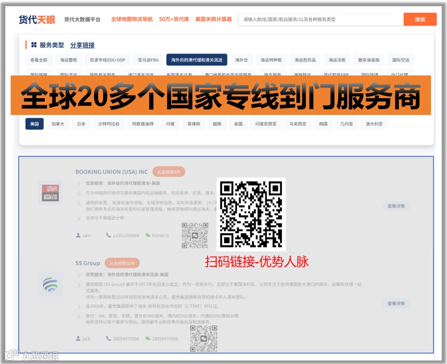Select 国际空运 service type
This screenshot has width=447, height=364.
(x=400, y=60)
